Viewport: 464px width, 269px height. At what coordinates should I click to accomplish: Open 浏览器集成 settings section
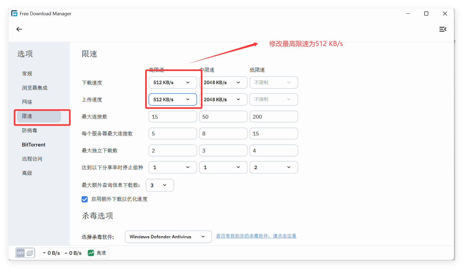(x=35, y=88)
